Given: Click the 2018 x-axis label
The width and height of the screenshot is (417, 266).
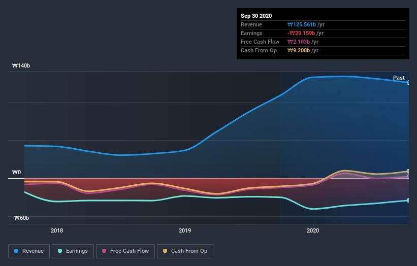Looking at the screenshot, I should click(57, 230).
